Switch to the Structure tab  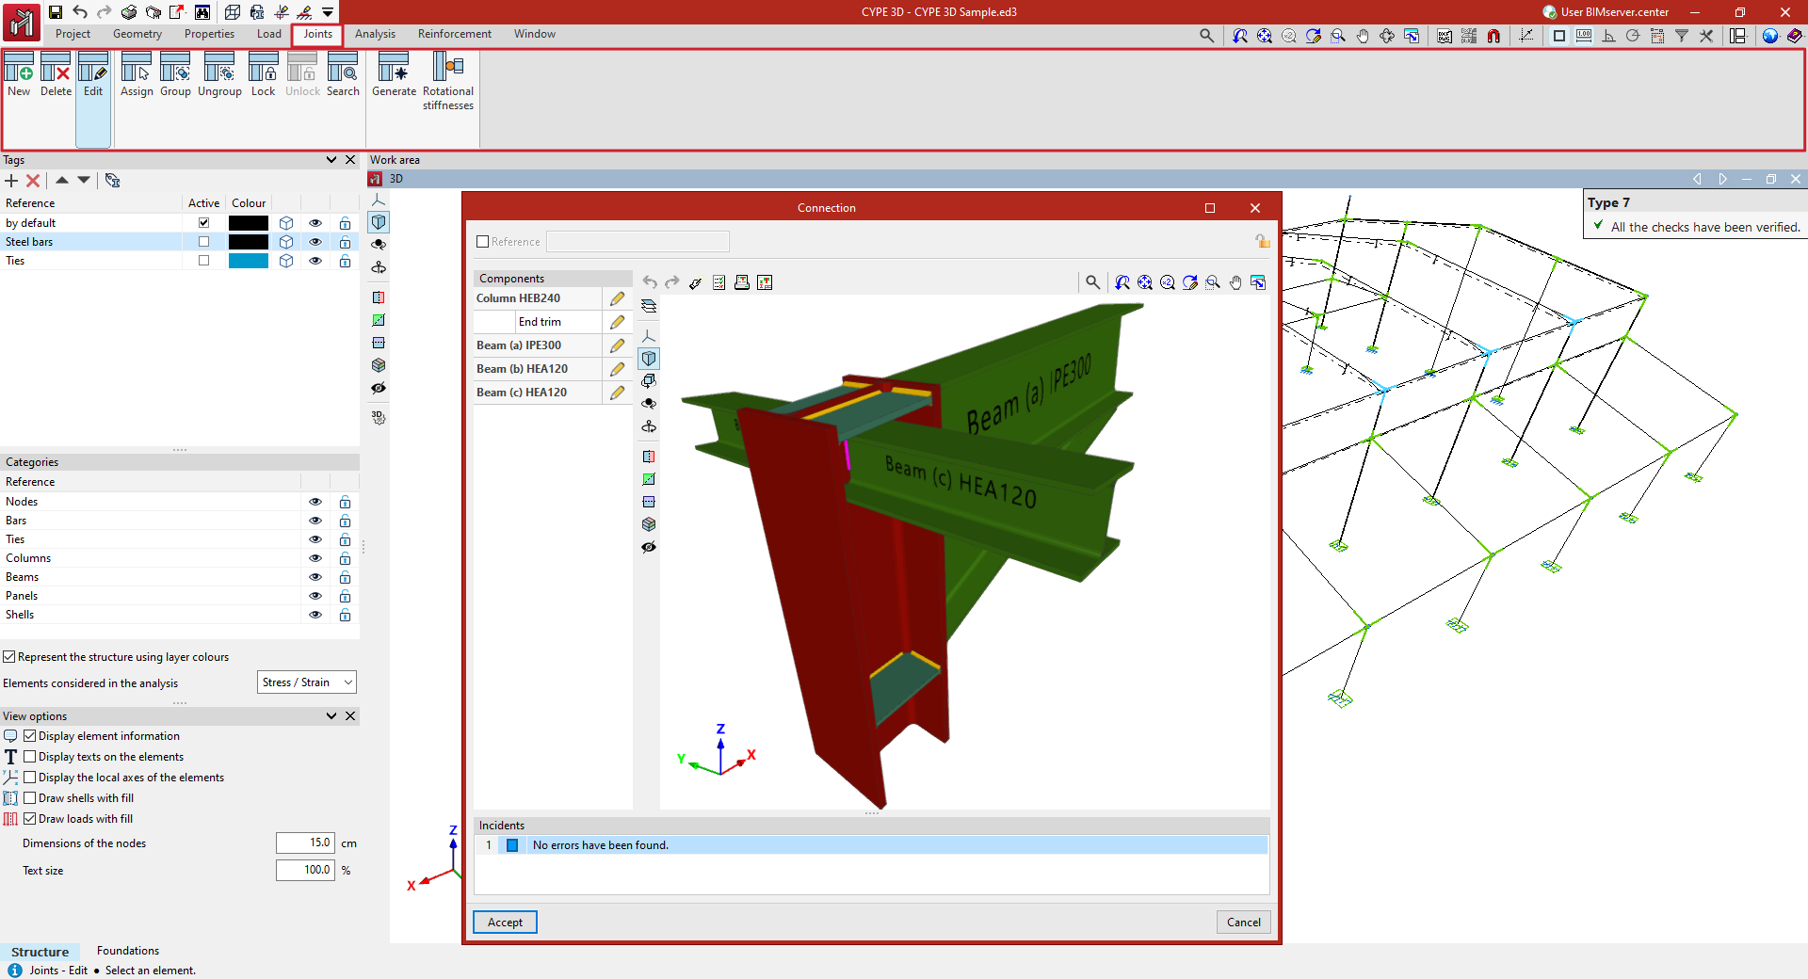pos(40,952)
